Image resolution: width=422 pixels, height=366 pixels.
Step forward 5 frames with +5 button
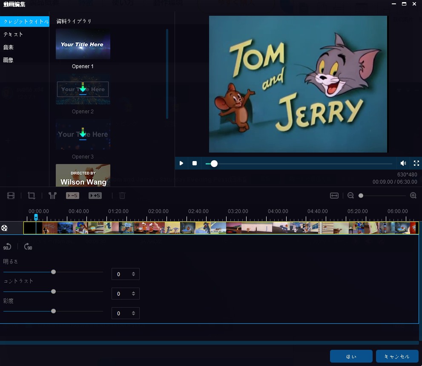pyautogui.click(x=95, y=196)
